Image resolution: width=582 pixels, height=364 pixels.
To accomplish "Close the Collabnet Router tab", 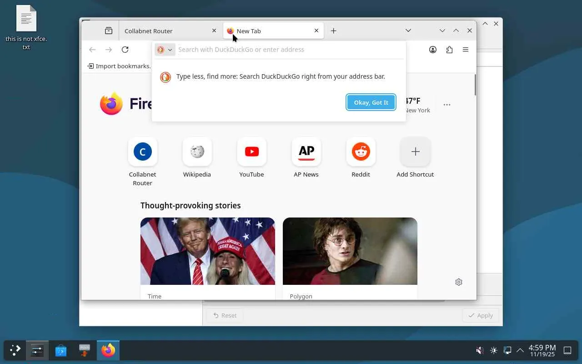I will (x=214, y=31).
